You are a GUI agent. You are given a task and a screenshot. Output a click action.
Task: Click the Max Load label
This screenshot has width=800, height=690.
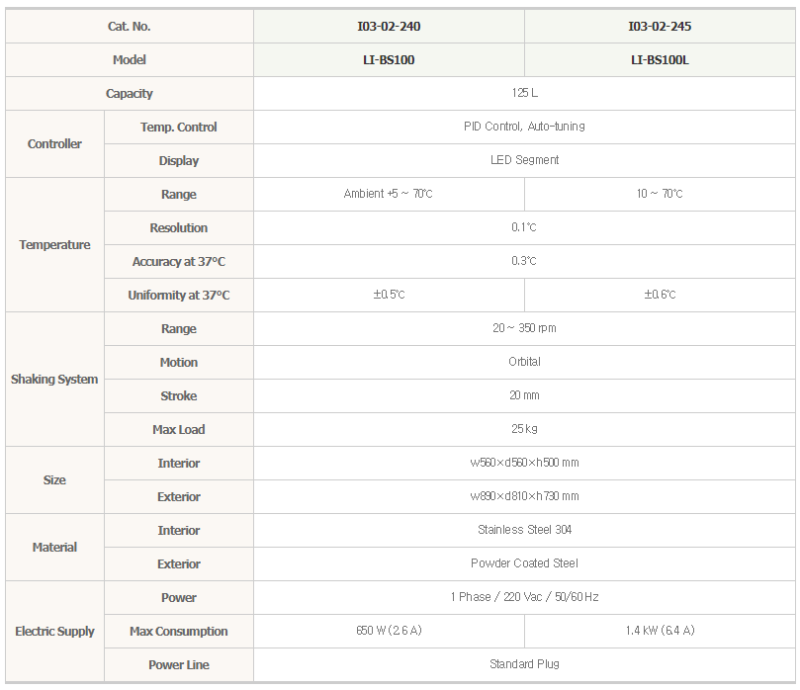pyautogui.click(x=179, y=429)
